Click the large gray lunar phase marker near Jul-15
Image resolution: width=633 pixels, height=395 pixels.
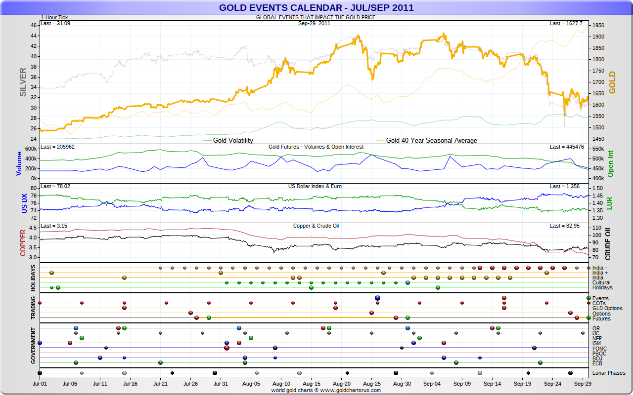pos(124,373)
